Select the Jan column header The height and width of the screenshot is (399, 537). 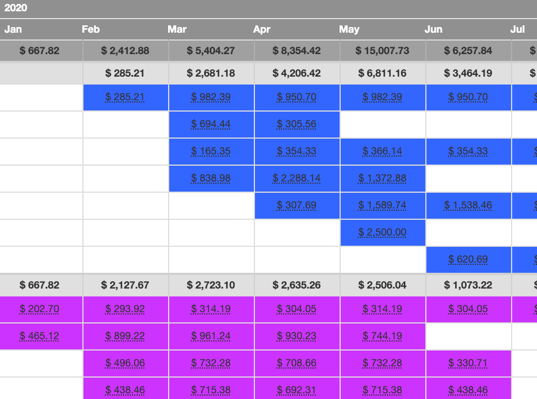click(x=14, y=29)
